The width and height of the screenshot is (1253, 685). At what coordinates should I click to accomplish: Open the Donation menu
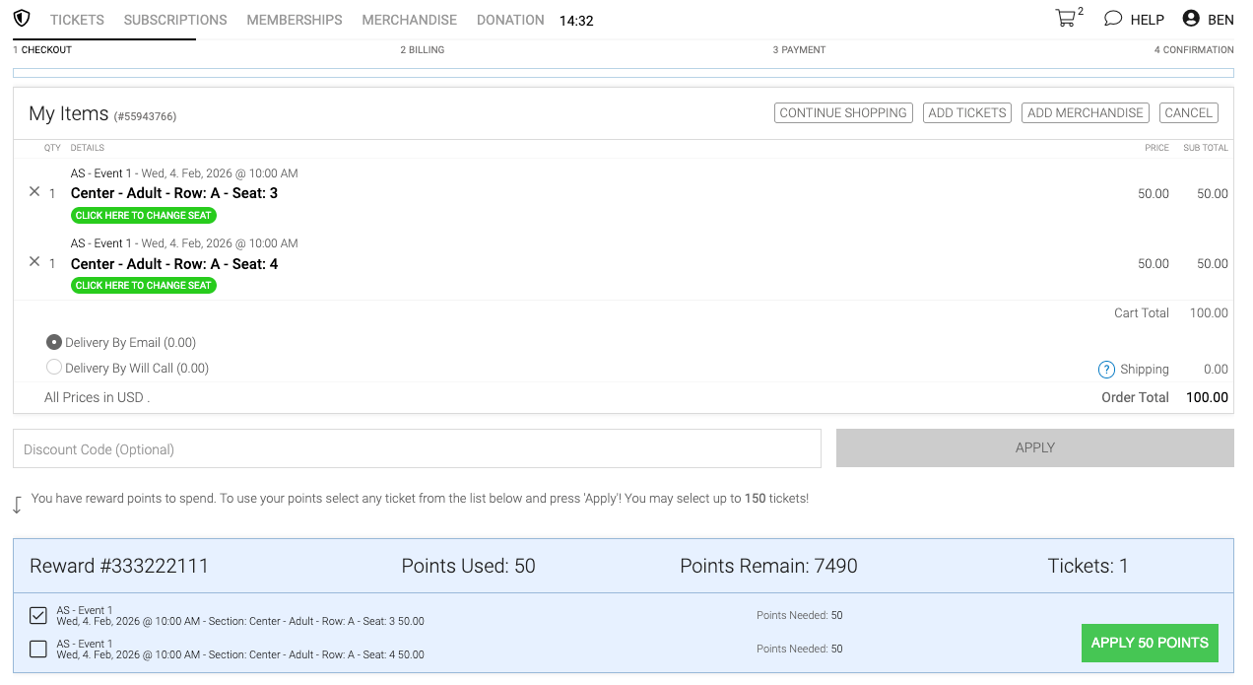click(510, 20)
